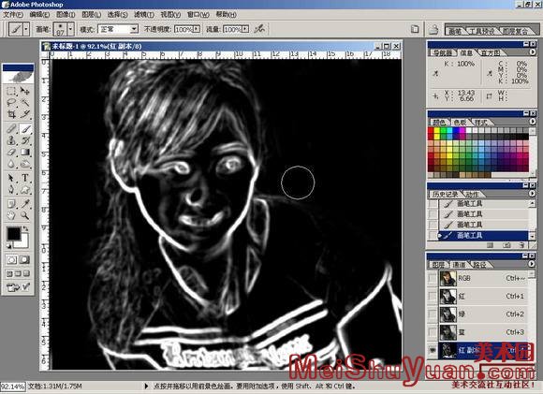This screenshot has height=394, width=543.
Task: Enable Quick Mask mode
Action: click(x=25, y=259)
